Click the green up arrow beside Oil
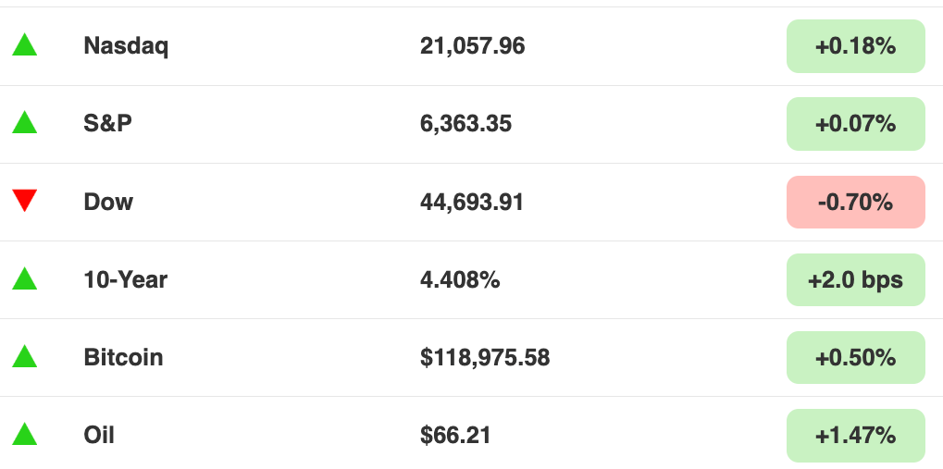The height and width of the screenshot is (469, 943). 25,434
